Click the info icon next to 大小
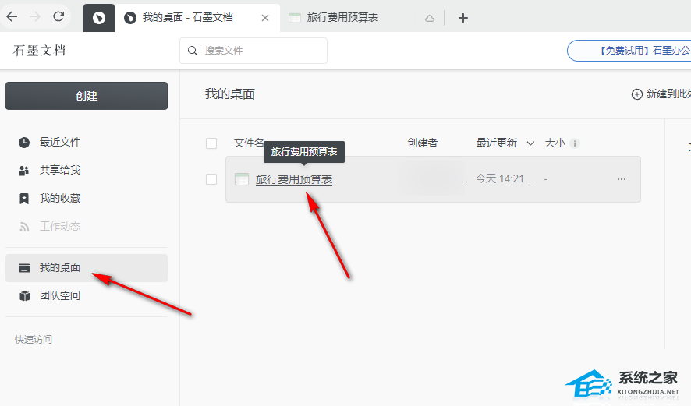 pos(575,143)
